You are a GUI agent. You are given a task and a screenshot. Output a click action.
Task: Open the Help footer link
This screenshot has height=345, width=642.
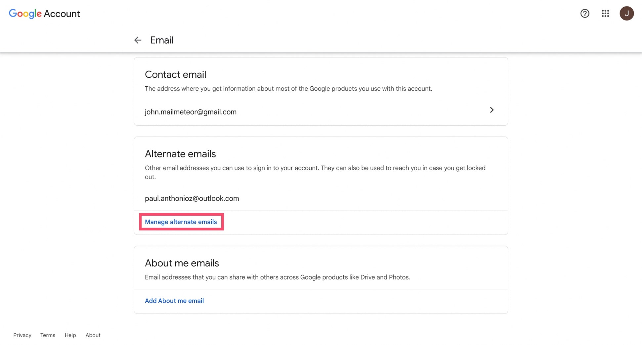coord(70,335)
